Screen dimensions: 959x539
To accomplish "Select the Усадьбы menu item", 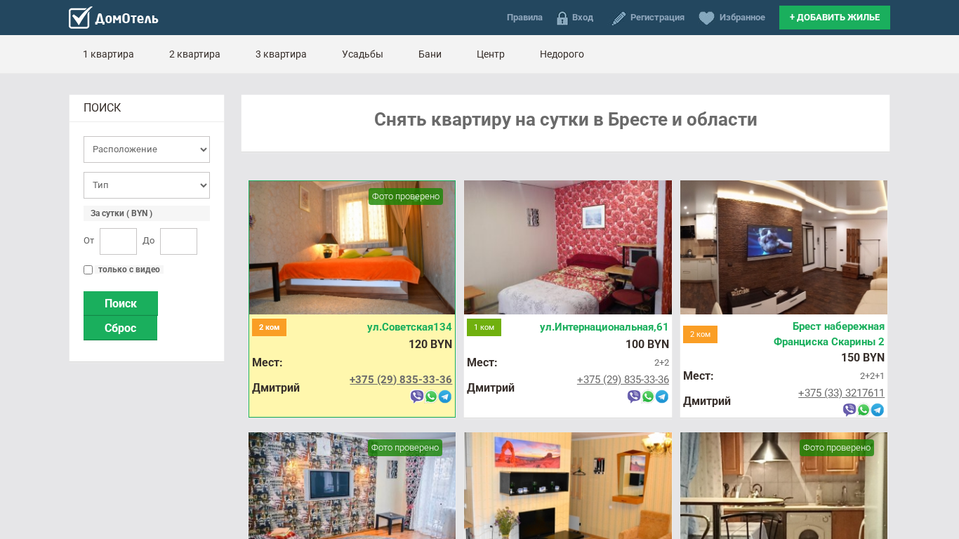I will [362, 54].
